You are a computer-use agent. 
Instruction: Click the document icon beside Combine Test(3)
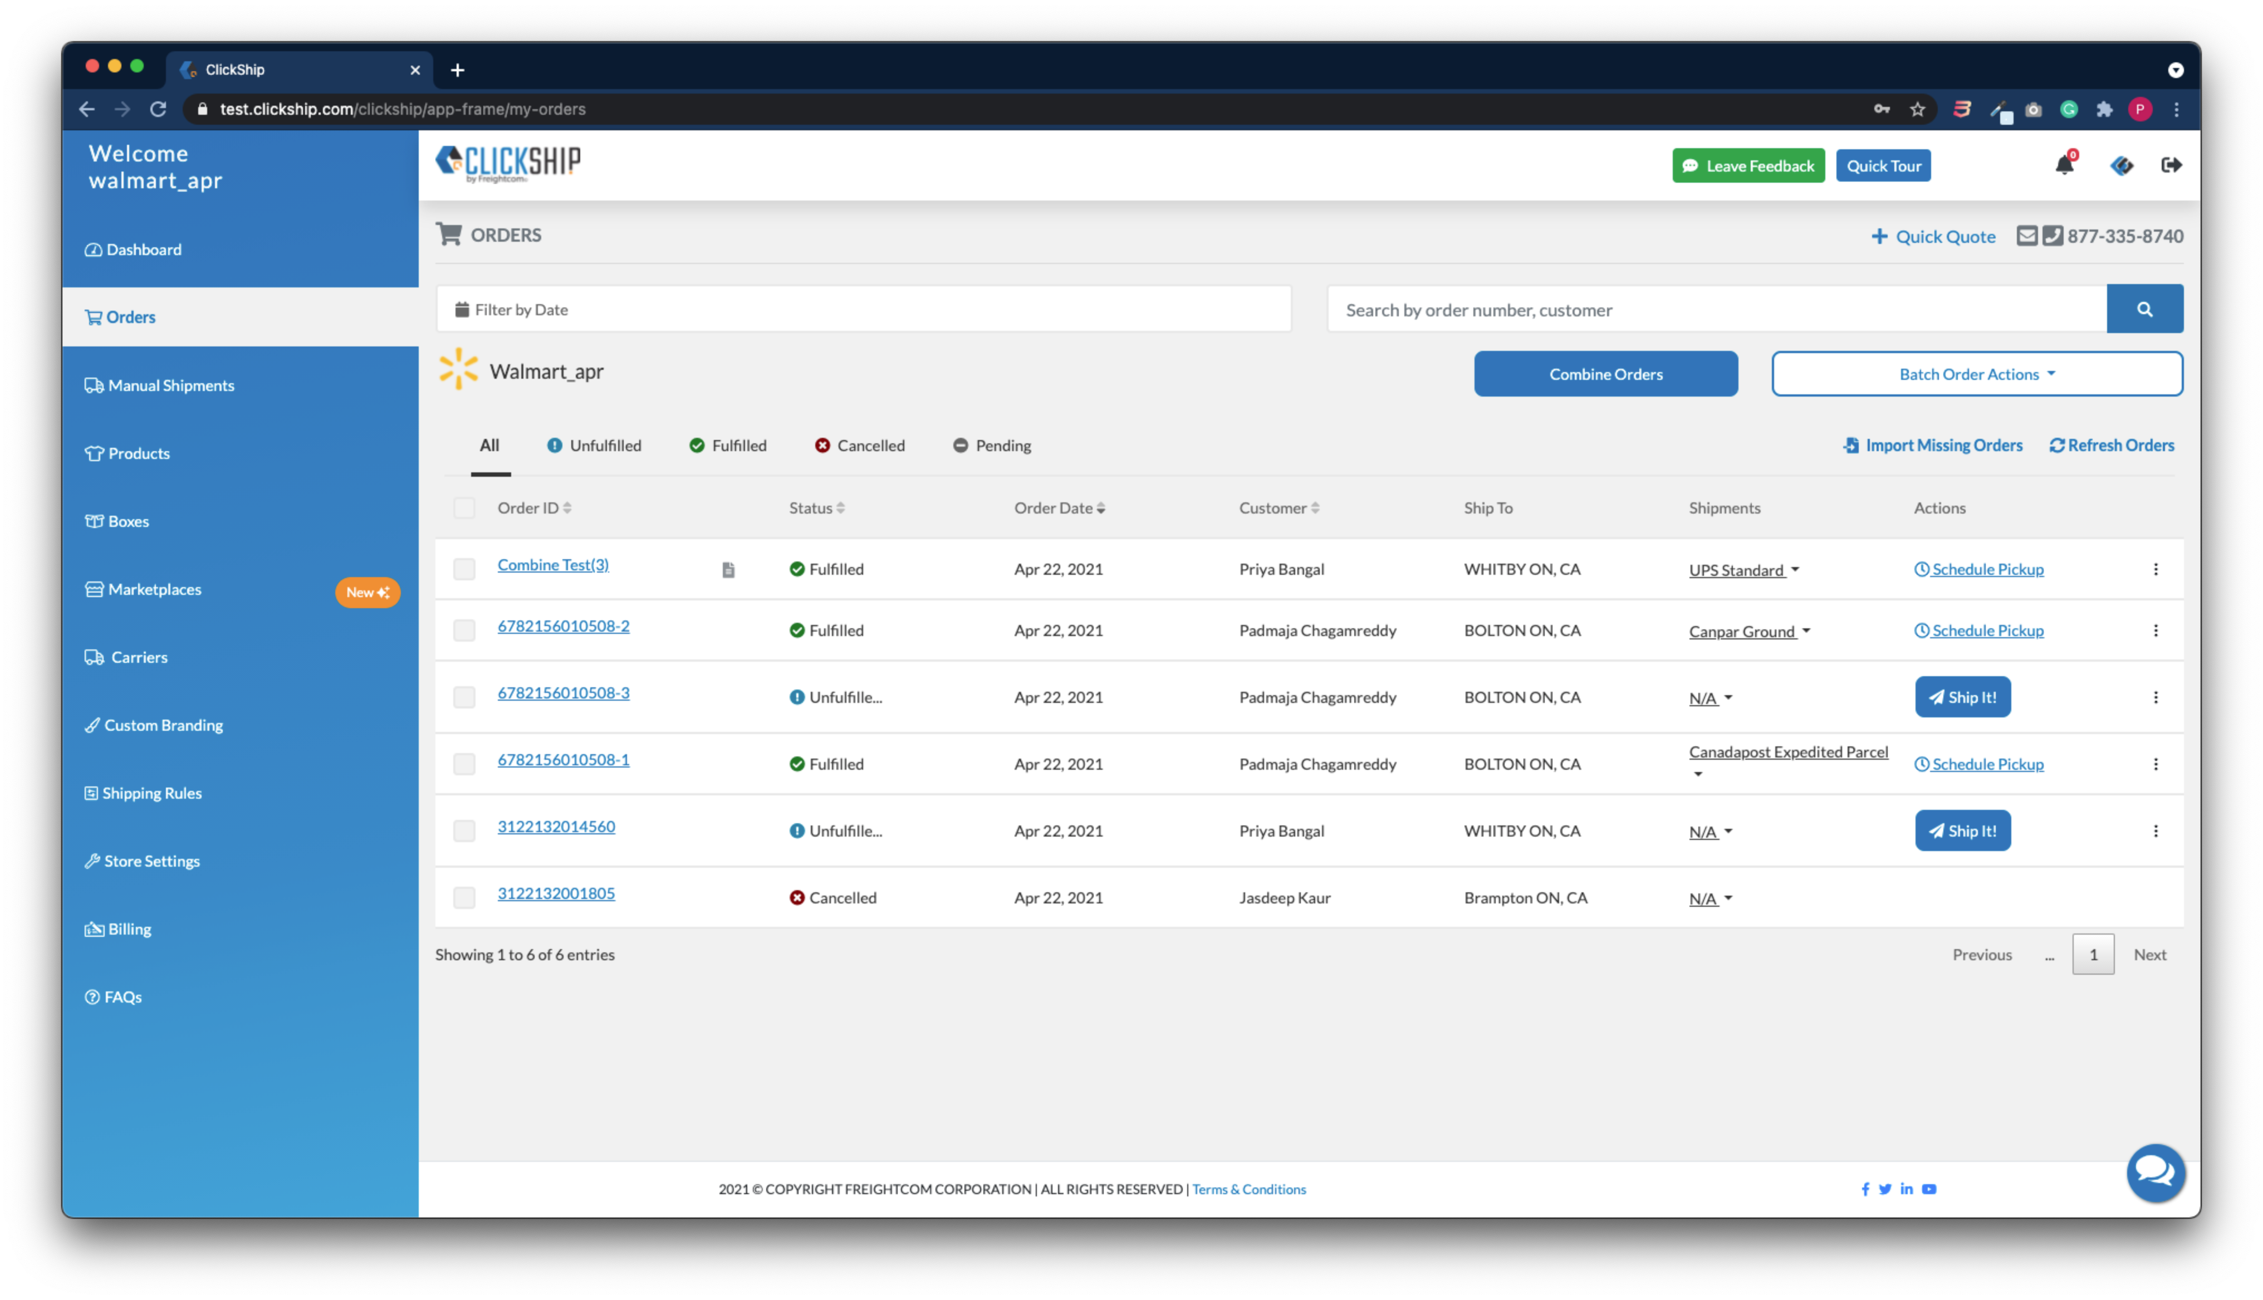[x=728, y=570]
